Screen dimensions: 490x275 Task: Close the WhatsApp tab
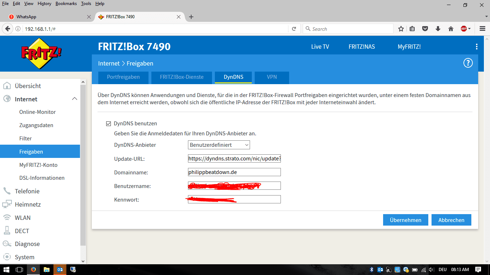[89, 17]
